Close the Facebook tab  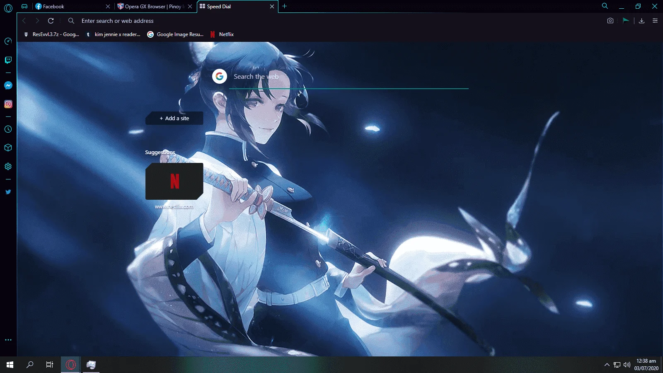(x=108, y=7)
